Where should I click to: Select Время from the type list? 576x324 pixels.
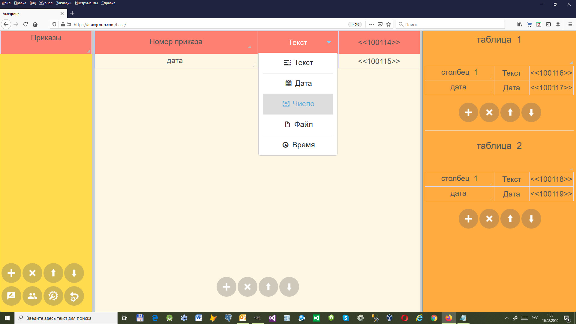pos(298,145)
